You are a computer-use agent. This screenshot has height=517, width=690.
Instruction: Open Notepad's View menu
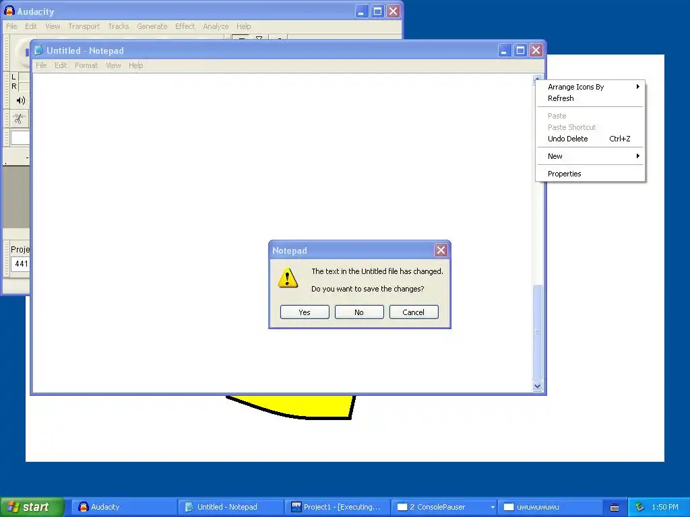(113, 65)
